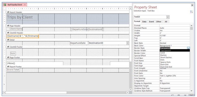Viewport: 197px width, 97px height.
Task: Choose Short Dashes border style
Action: pos(175,57)
